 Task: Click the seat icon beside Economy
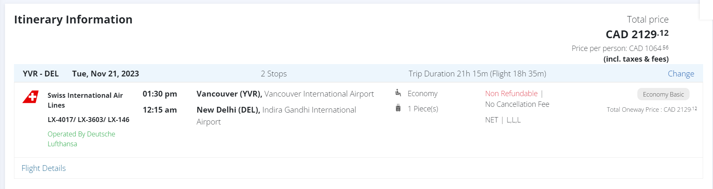click(x=398, y=93)
